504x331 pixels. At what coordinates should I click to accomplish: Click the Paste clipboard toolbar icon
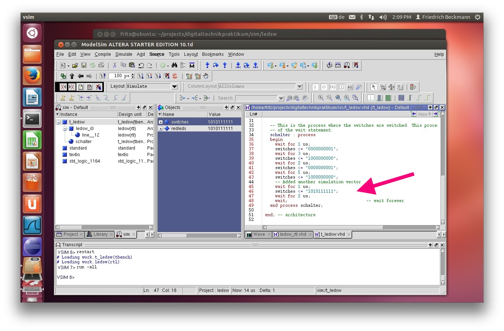132,65
